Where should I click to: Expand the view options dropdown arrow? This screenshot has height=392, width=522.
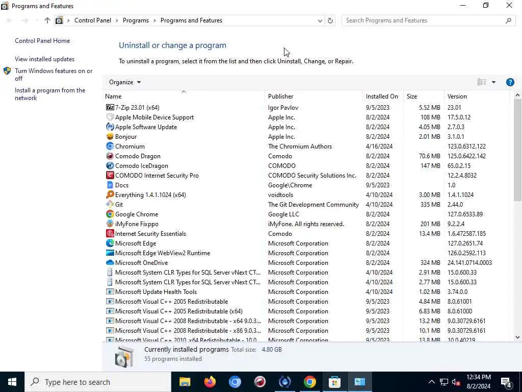point(493,82)
